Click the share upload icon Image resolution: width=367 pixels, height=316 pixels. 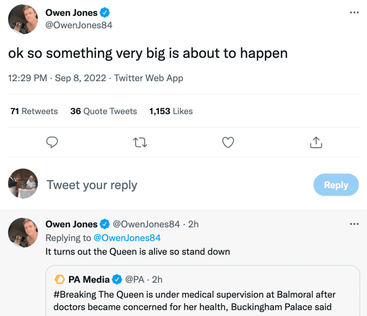point(316,142)
